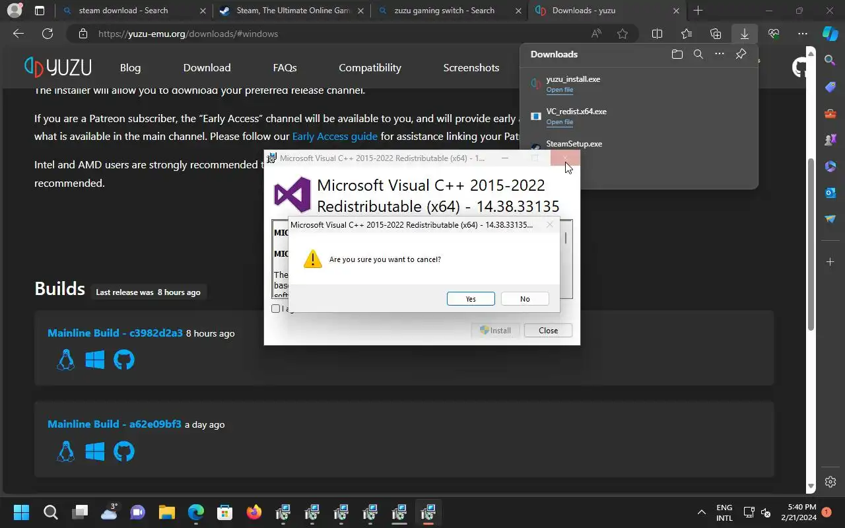Screen dimensions: 845x528
Task: Open more options in the Downloads panel
Action: (720, 54)
